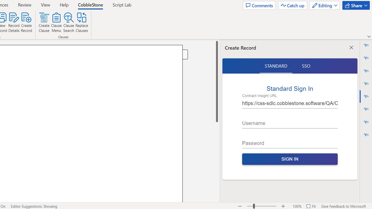Click the Catch up button
Screen dimensions: 372x209
pos(292,5)
